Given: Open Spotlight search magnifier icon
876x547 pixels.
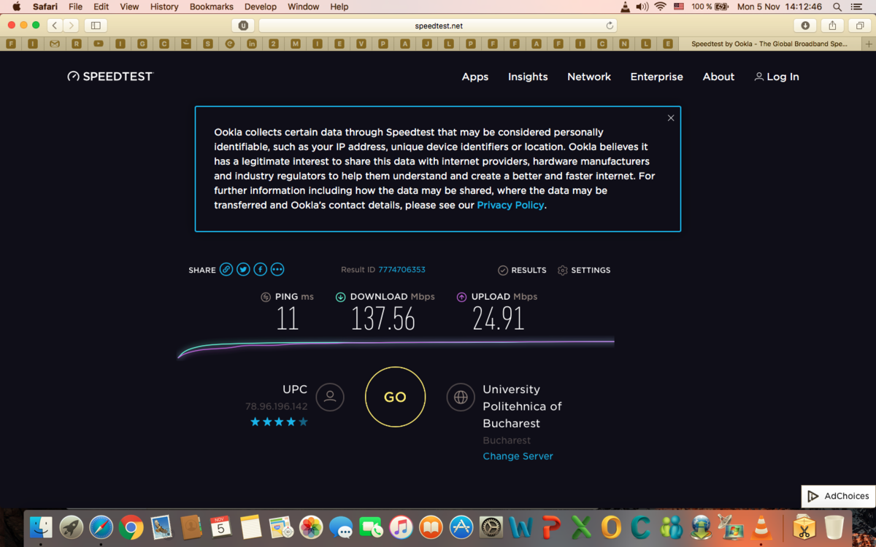Looking at the screenshot, I should [x=837, y=7].
